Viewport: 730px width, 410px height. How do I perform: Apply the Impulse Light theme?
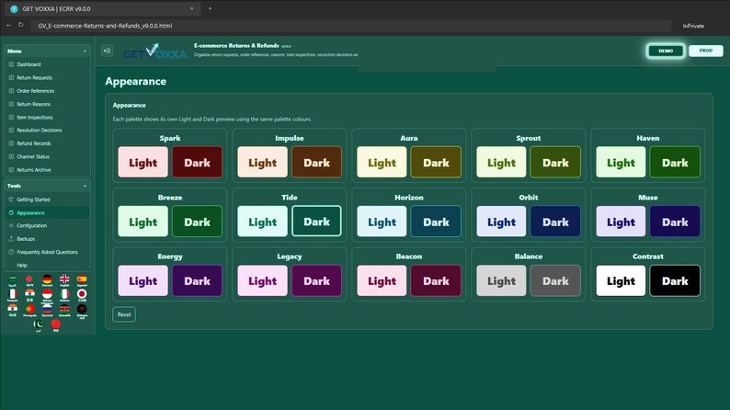pos(263,163)
